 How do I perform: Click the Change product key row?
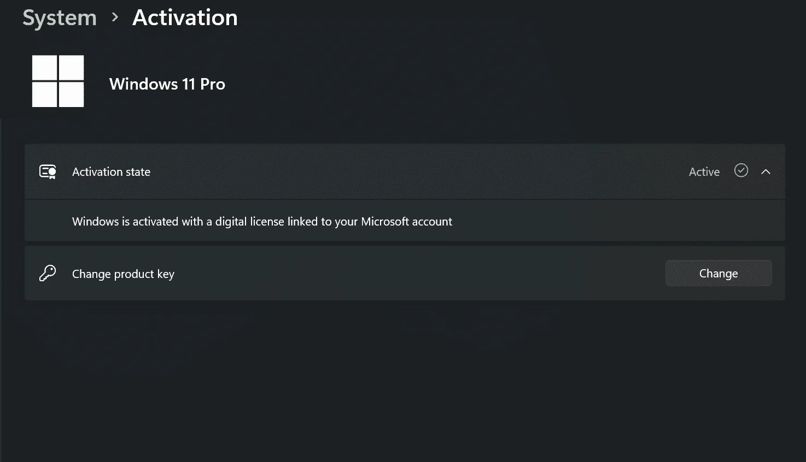click(405, 273)
